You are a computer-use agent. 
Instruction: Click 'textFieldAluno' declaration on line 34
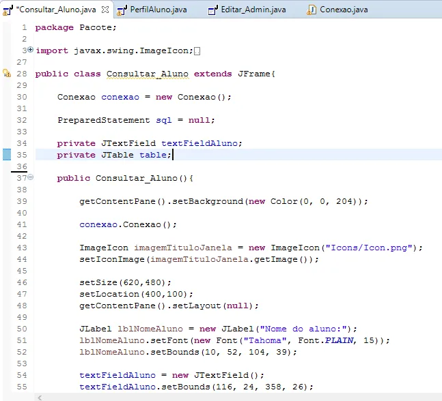[x=199, y=143]
